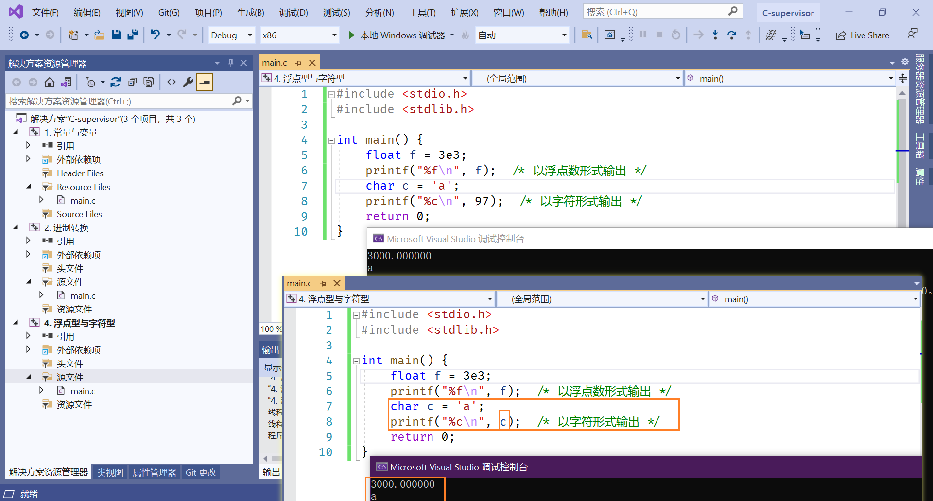The height and width of the screenshot is (501, 933).
Task: Save the current file with the disk icon
Action: (x=116, y=35)
